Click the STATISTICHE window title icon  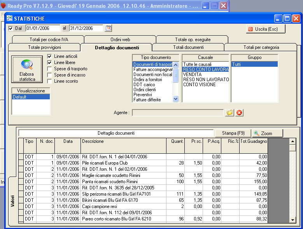click(x=10, y=19)
